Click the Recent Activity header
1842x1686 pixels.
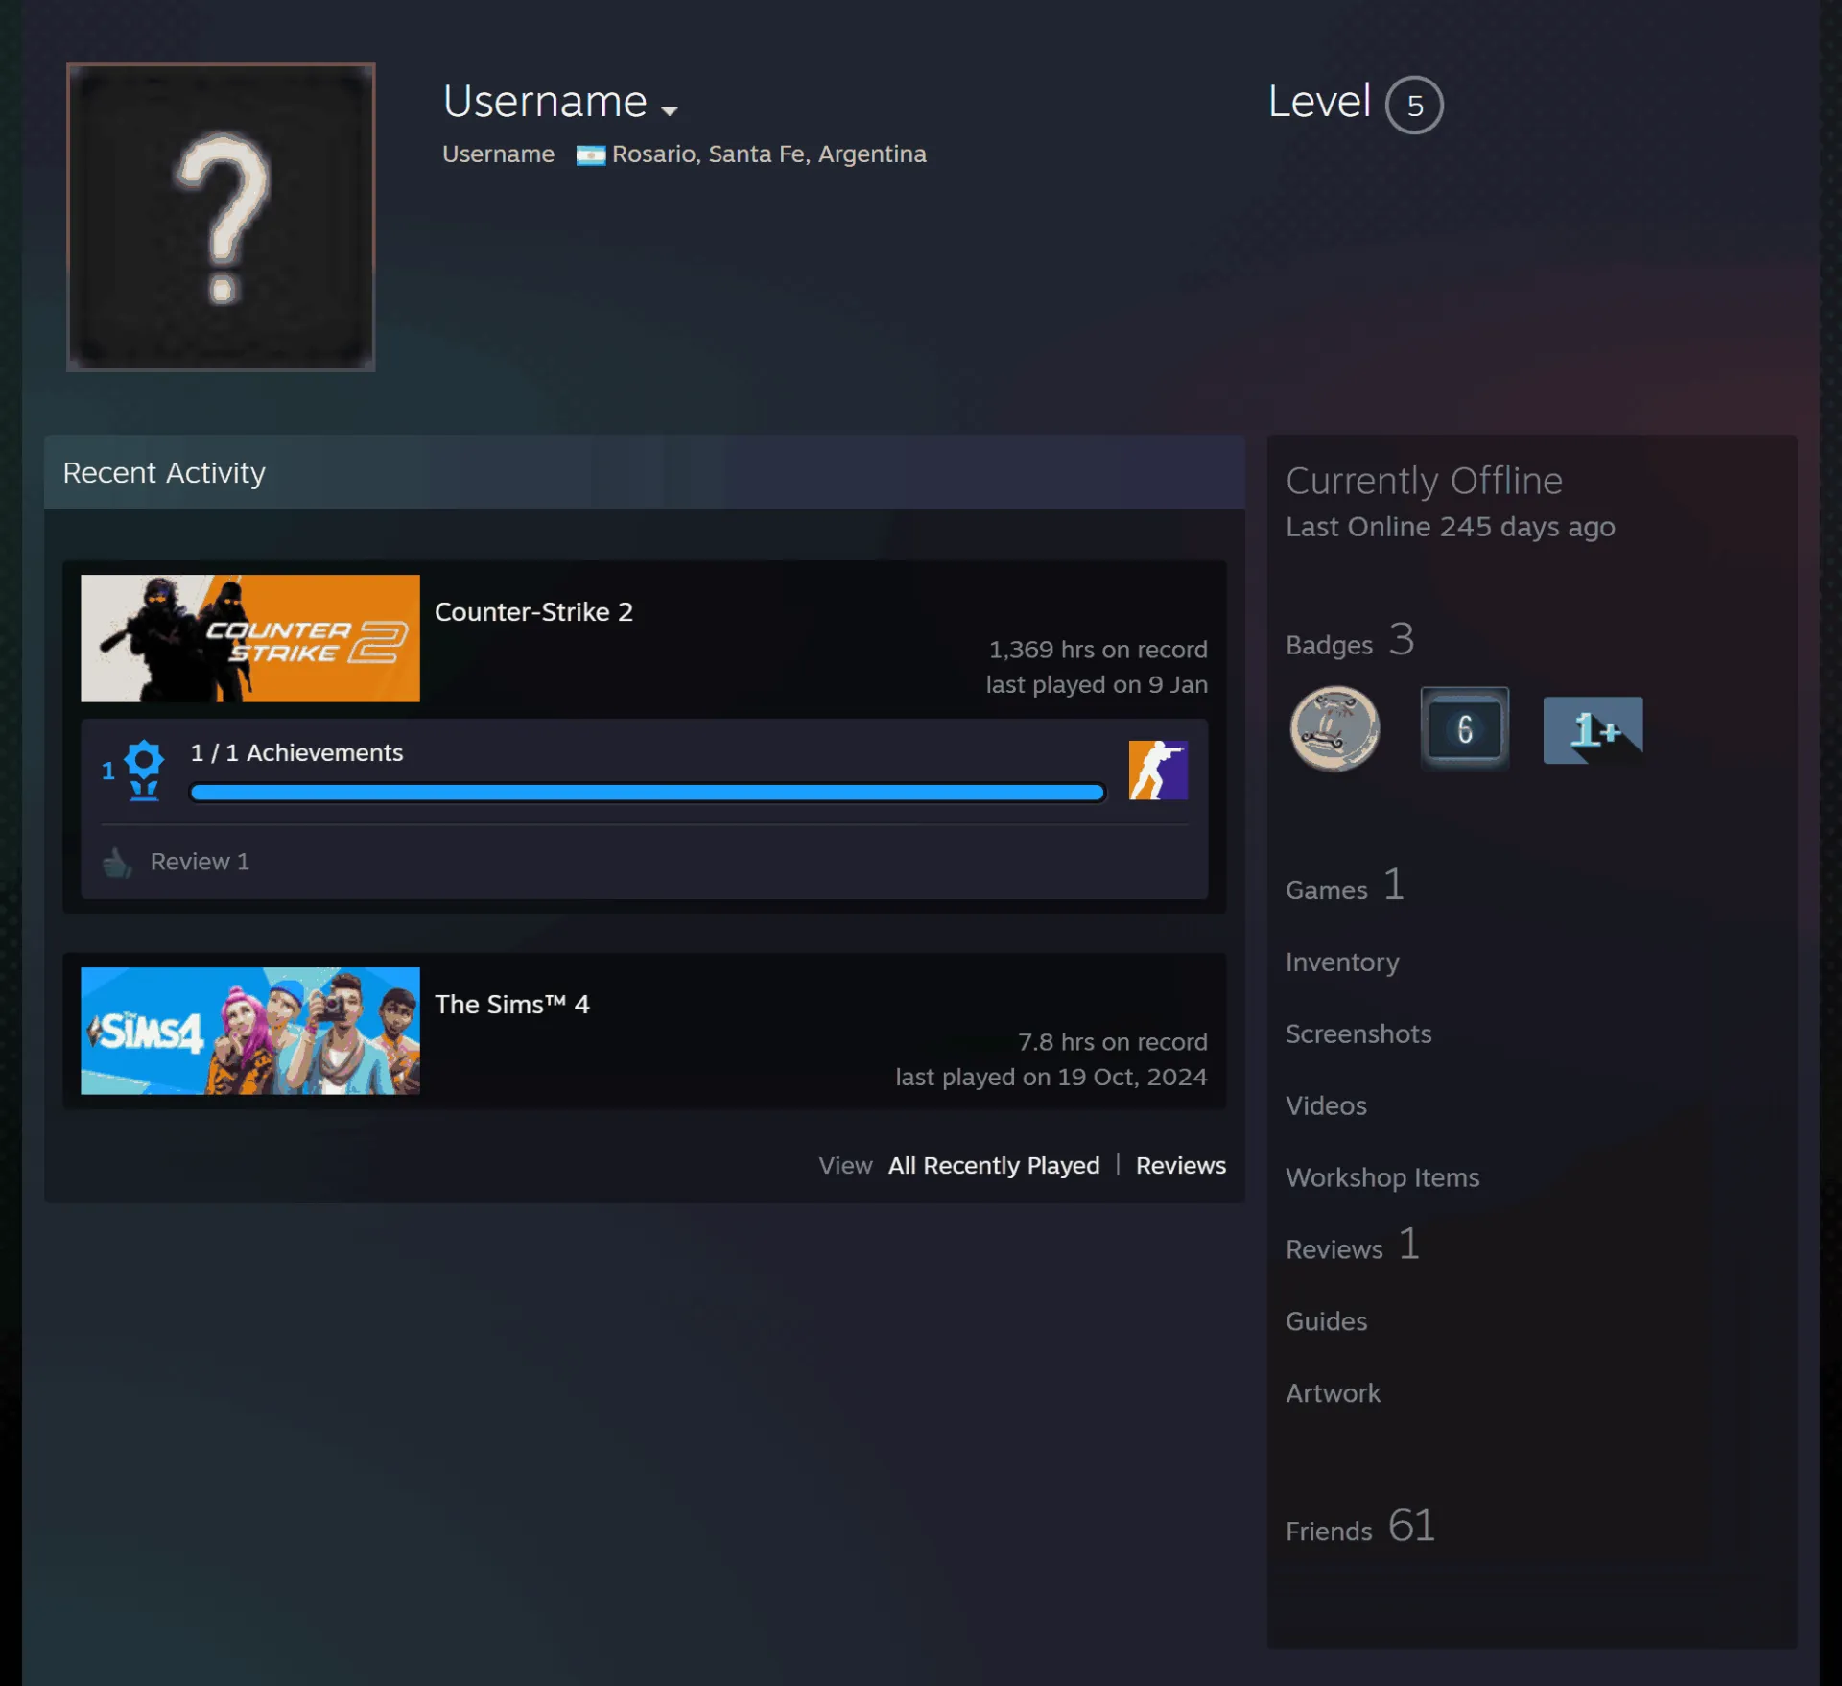pyautogui.click(x=644, y=472)
